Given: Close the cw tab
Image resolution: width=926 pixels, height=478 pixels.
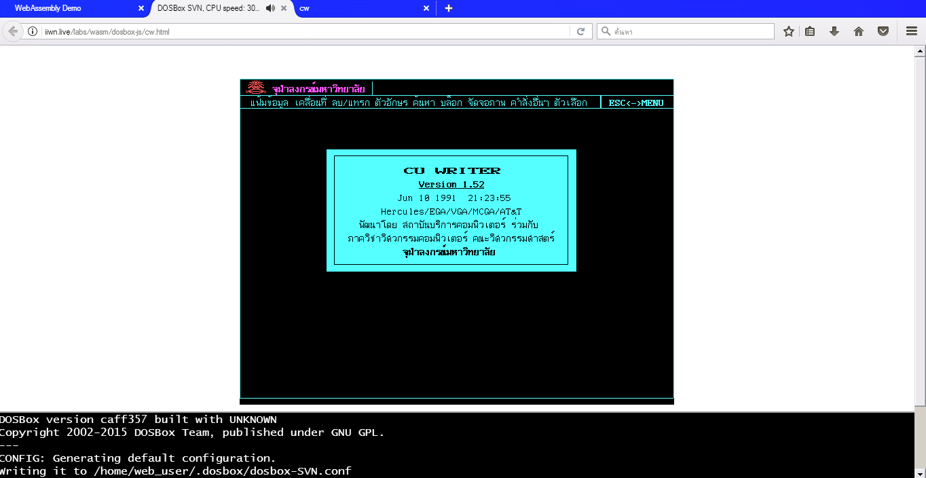Looking at the screenshot, I should click(x=426, y=8).
